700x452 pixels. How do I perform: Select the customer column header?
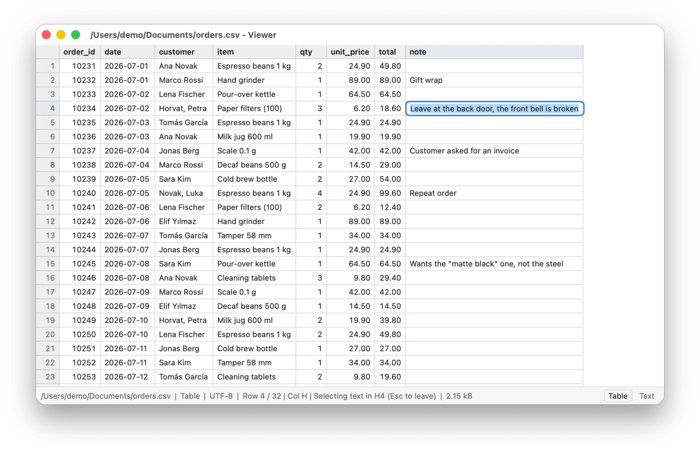(184, 52)
